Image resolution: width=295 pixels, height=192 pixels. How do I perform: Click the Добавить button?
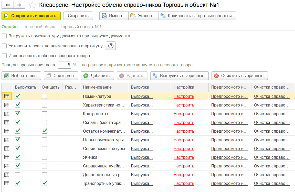[x=97, y=76]
